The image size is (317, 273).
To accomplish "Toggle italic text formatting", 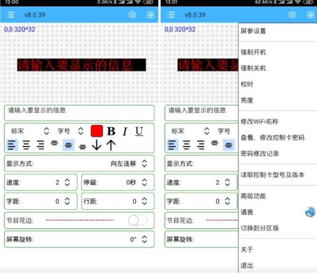I will click(125, 131).
